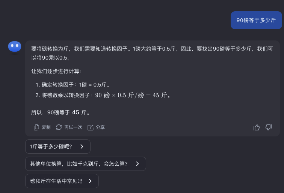The width and height of the screenshot is (284, 193).
Task: Click the user message 90磅等于多少斤
Action: 256,20
